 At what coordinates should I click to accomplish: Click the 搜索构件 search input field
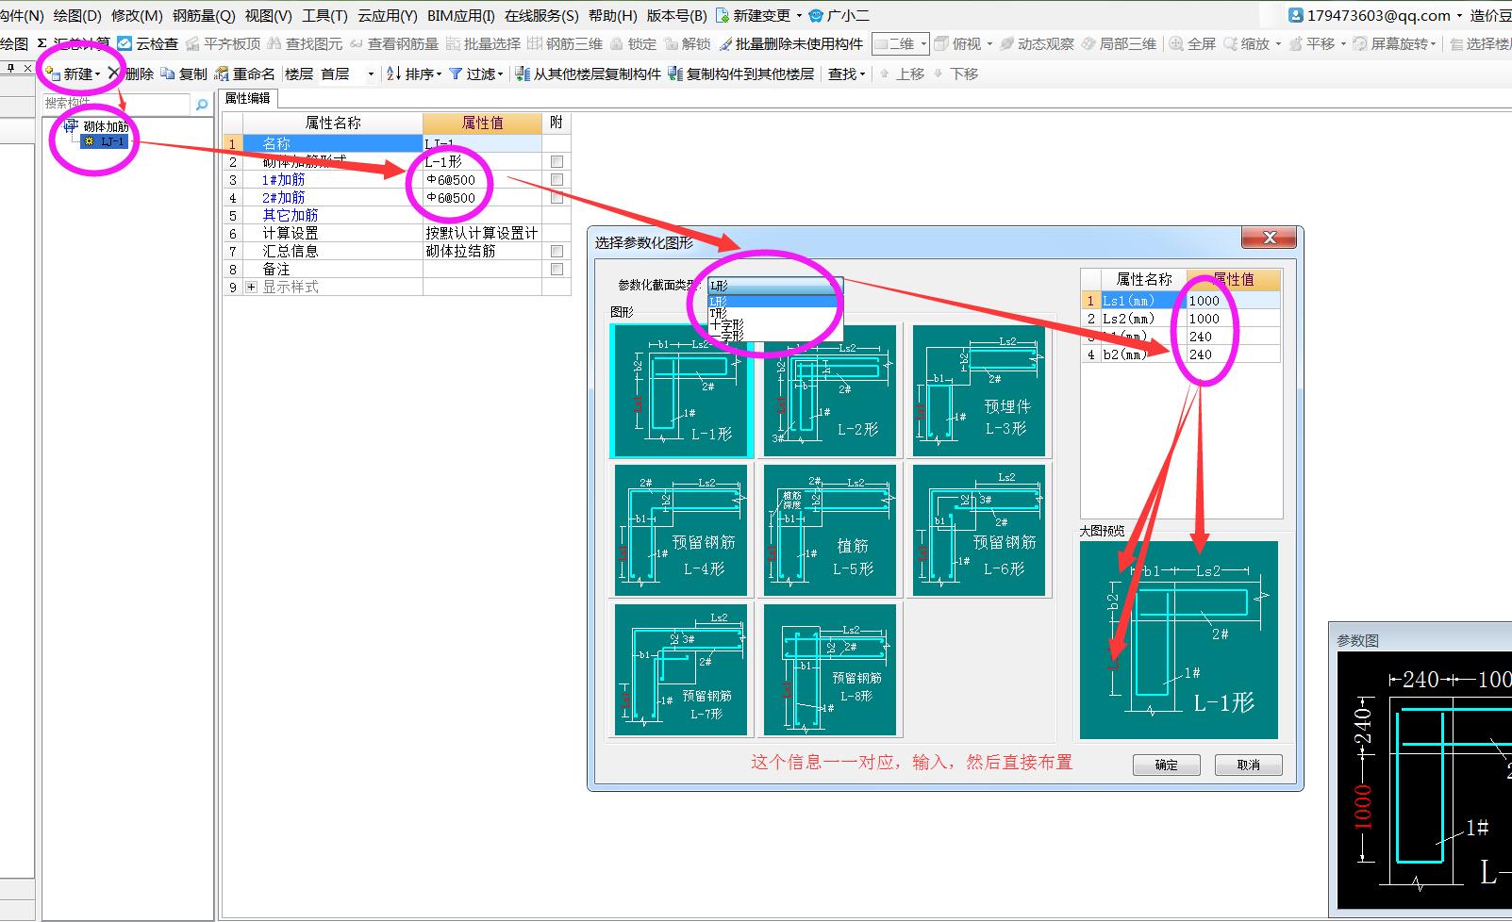coord(117,104)
